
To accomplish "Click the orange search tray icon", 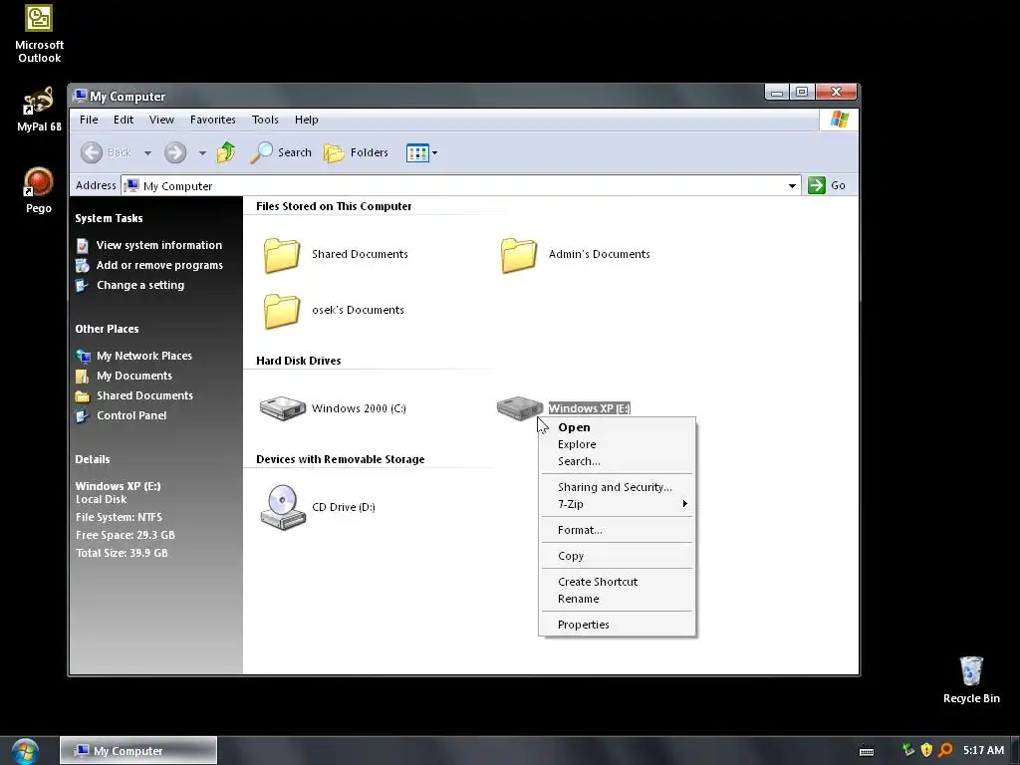I will pos(945,750).
